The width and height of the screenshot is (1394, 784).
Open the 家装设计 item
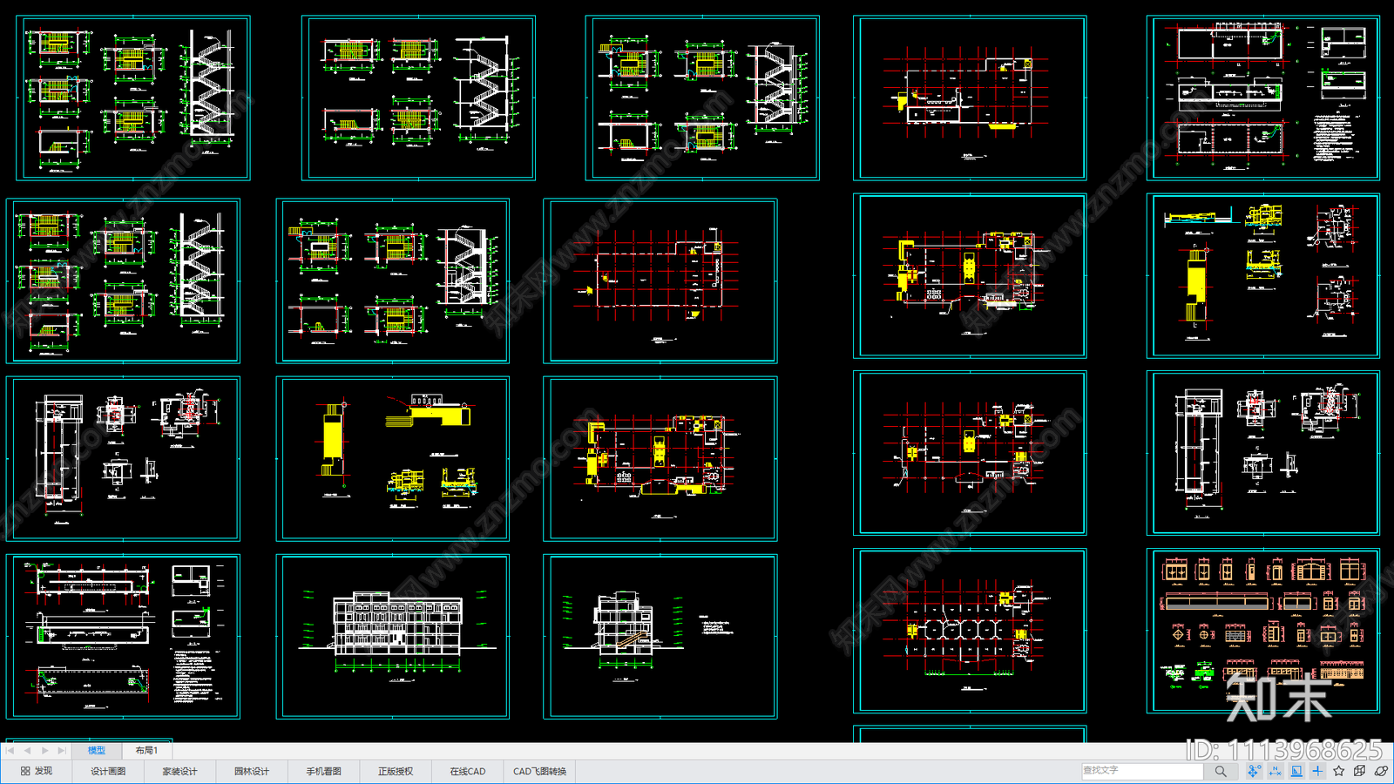point(179,771)
